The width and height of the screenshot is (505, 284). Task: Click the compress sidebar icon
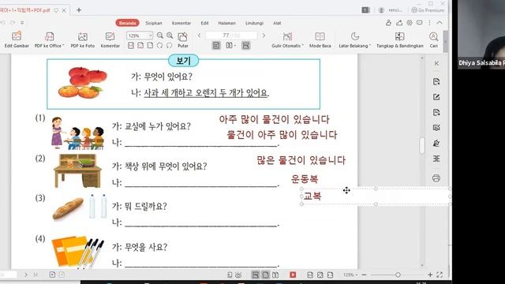(436, 159)
